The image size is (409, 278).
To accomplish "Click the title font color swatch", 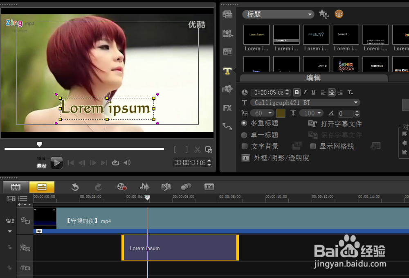I will [281, 113].
